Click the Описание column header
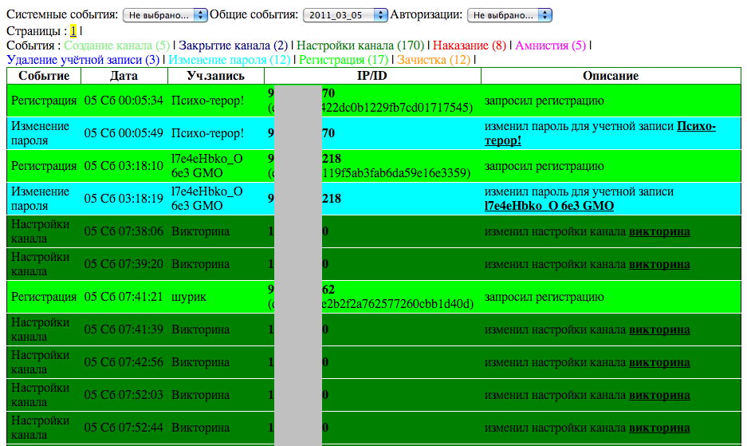747x446 pixels. click(x=611, y=76)
